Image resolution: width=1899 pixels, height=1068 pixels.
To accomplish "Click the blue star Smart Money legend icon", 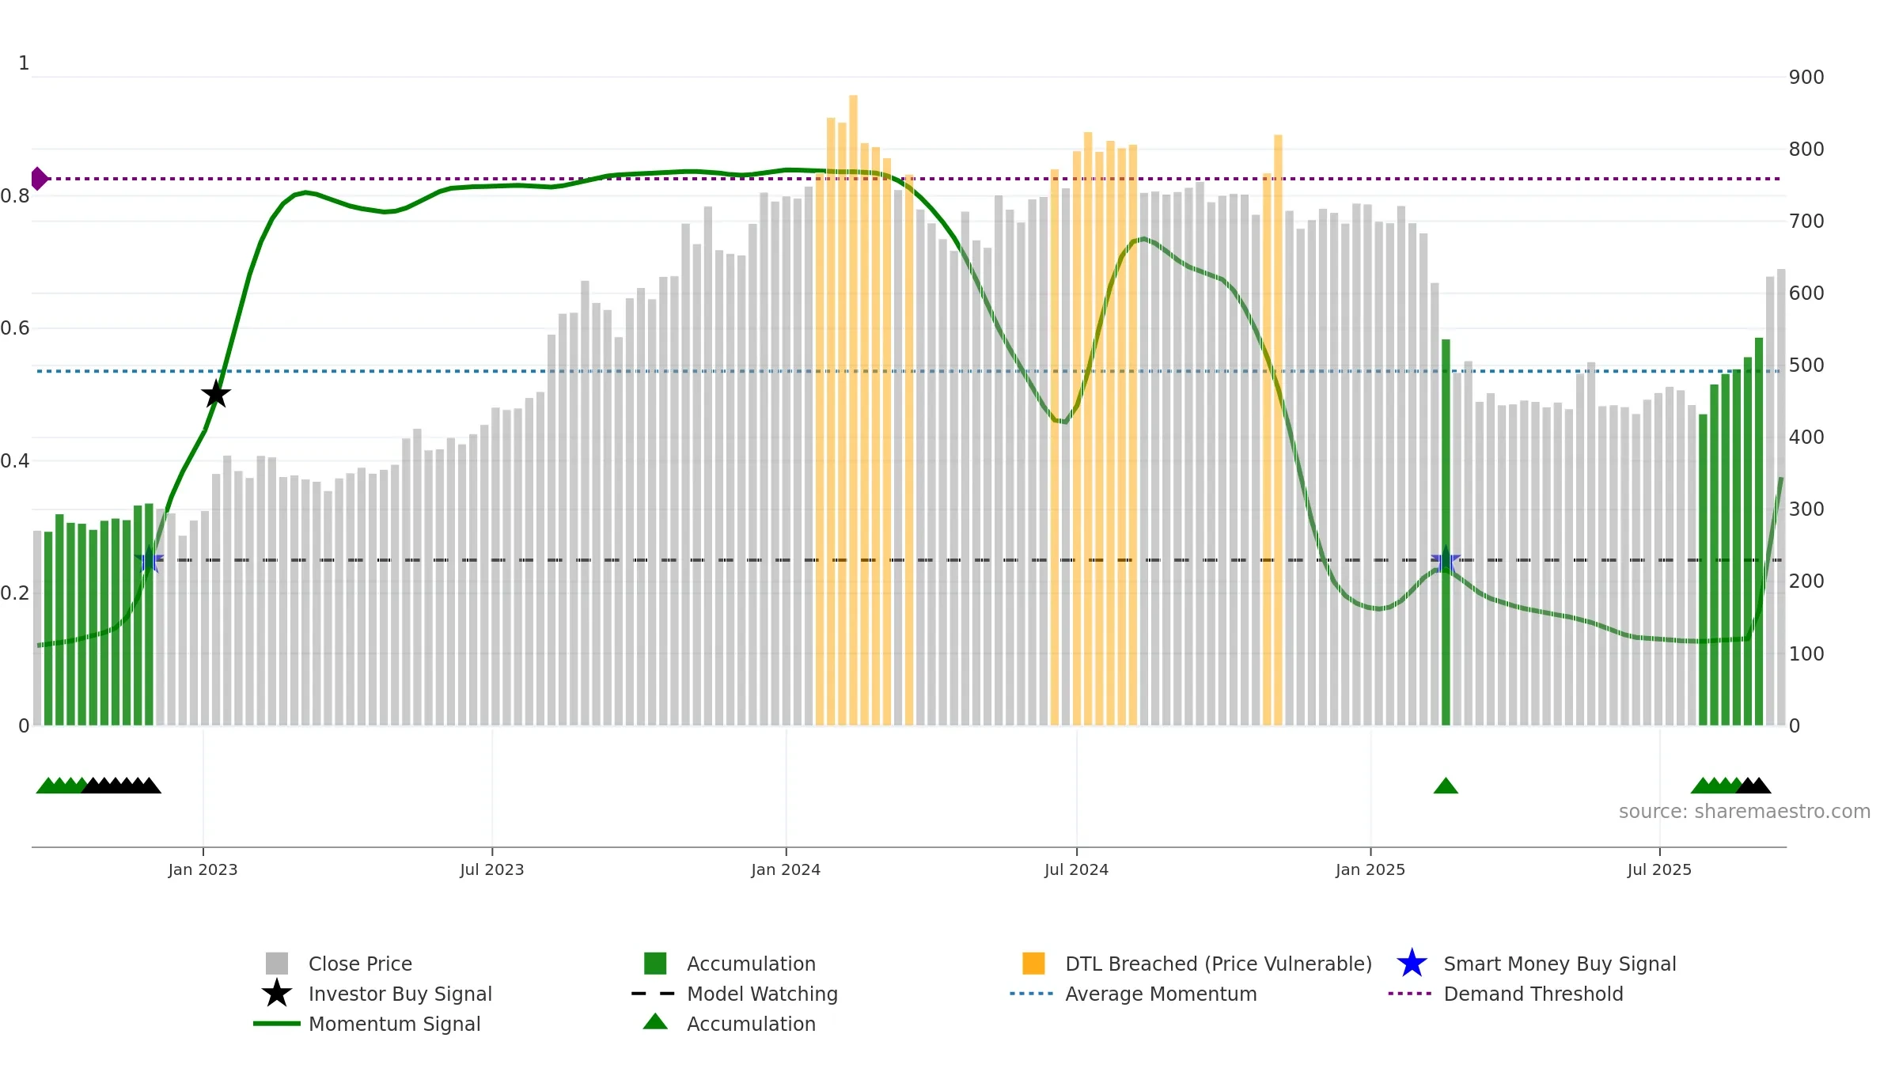I will 1412,964.
